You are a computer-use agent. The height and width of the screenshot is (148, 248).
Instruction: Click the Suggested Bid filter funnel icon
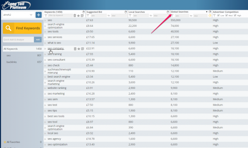(88, 15)
